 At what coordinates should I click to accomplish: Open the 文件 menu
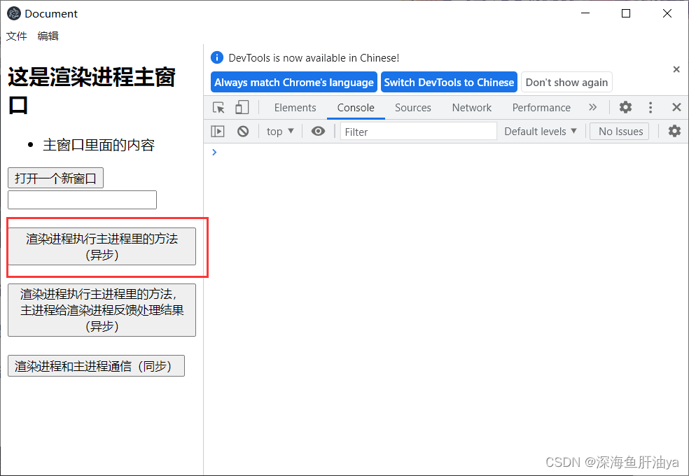(16, 36)
